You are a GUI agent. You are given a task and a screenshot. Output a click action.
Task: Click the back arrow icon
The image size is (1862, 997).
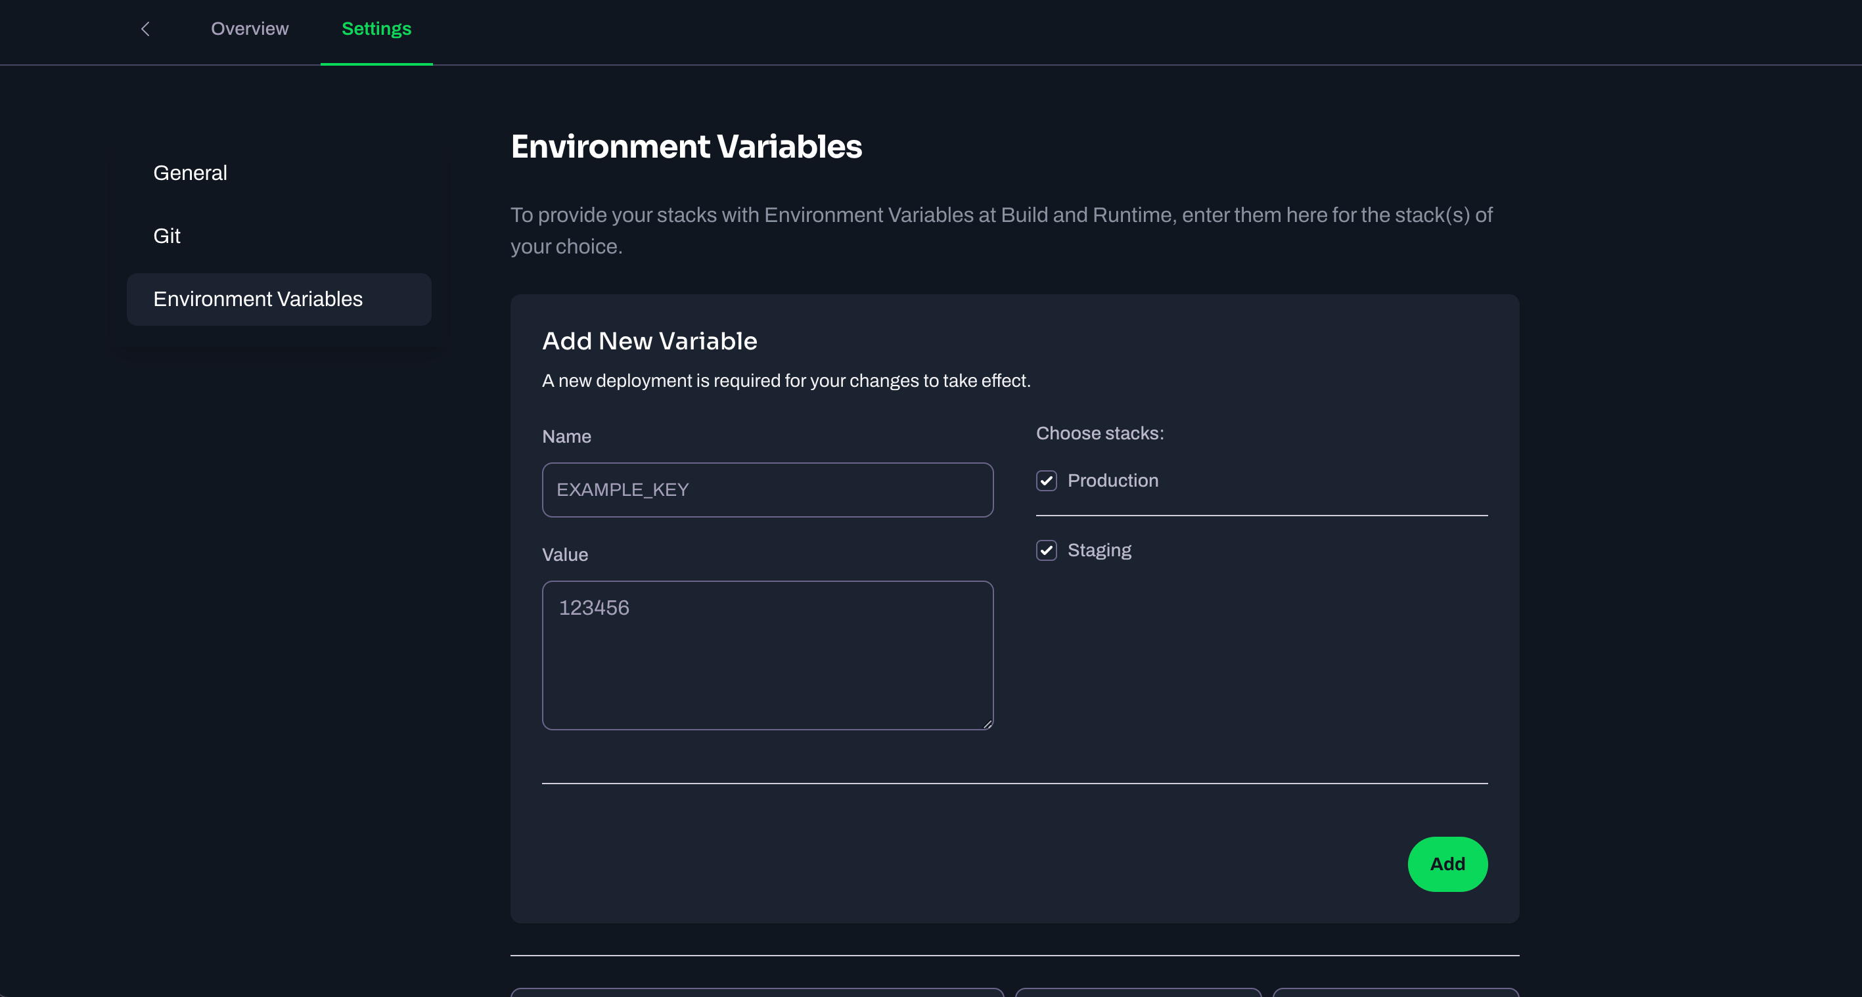click(x=145, y=29)
